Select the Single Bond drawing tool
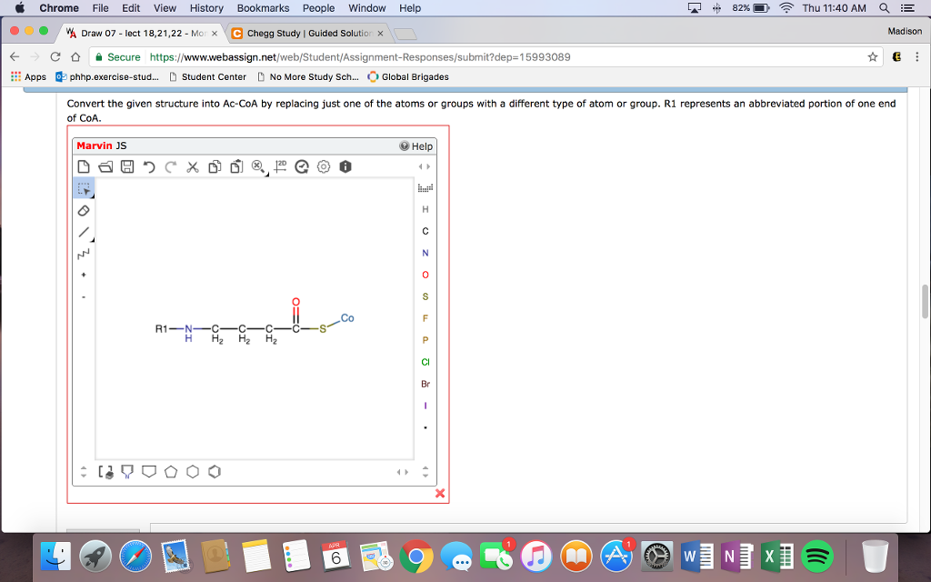 coord(84,232)
